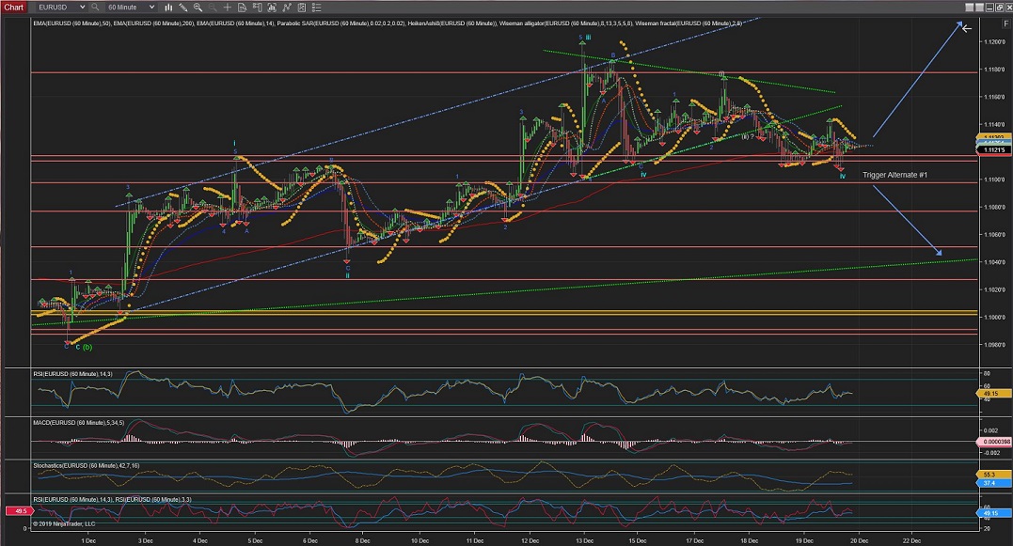This screenshot has width=1013, height=546.
Task: Select the Chart tab
Action: tap(13, 8)
